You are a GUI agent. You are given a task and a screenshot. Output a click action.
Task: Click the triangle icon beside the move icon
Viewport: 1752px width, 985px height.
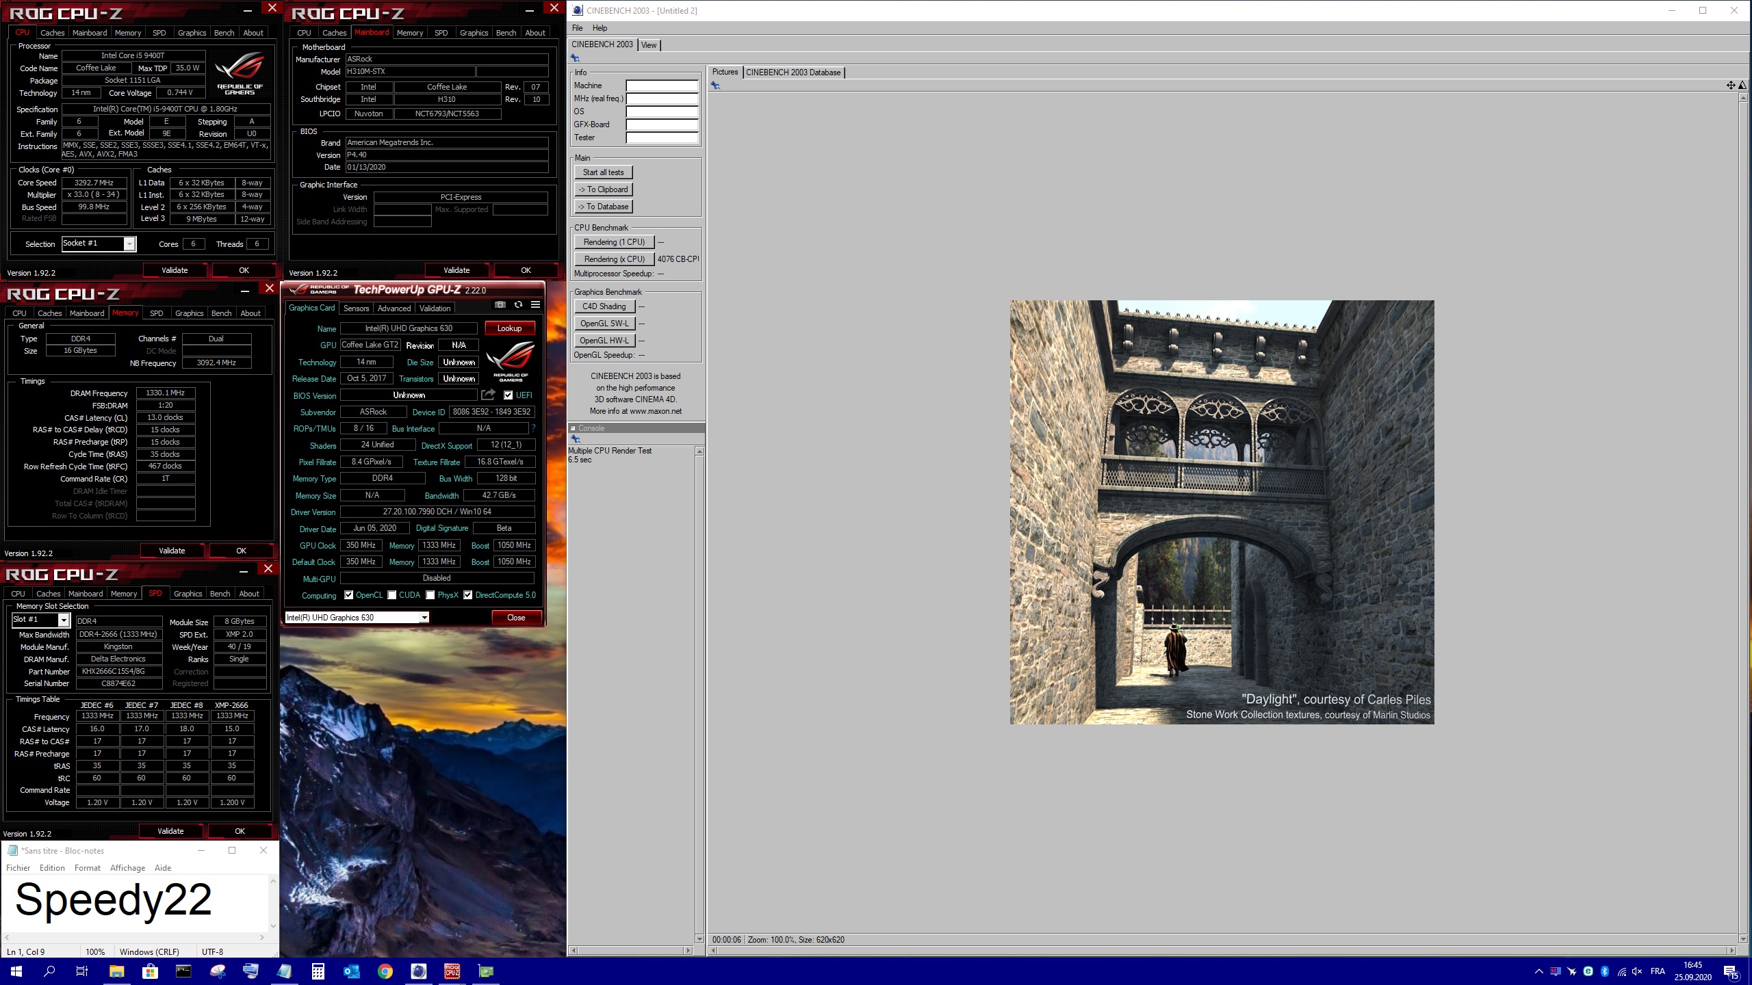(x=1742, y=86)
